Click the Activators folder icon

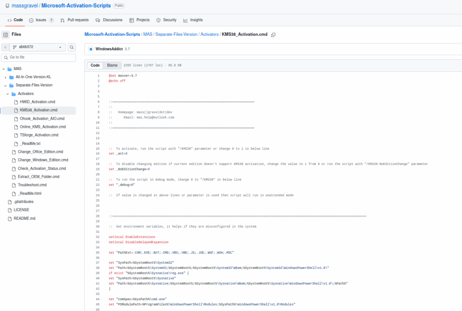tap(14, 94)
